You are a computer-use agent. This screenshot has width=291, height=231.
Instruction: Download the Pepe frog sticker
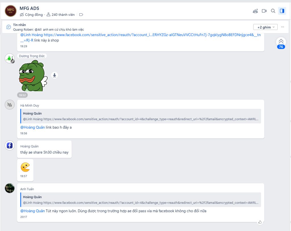click(55, 75)
